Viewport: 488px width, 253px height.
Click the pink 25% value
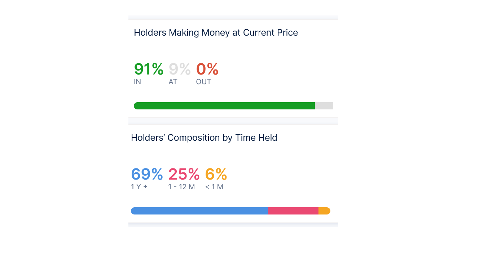(x=184, y=174)
